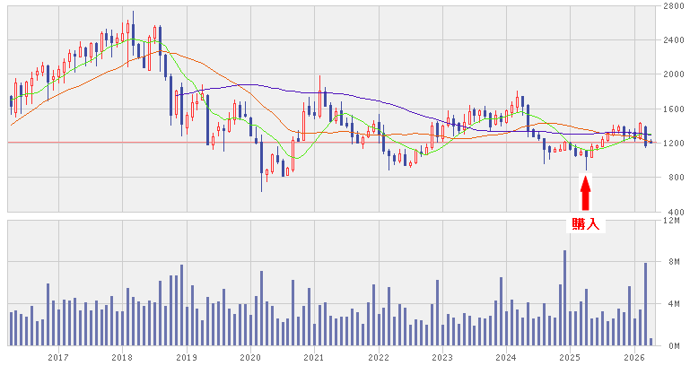Screen dimensions: 690x366
Task: Select the 2019 year label on time axis
Action: coord(186,358)
